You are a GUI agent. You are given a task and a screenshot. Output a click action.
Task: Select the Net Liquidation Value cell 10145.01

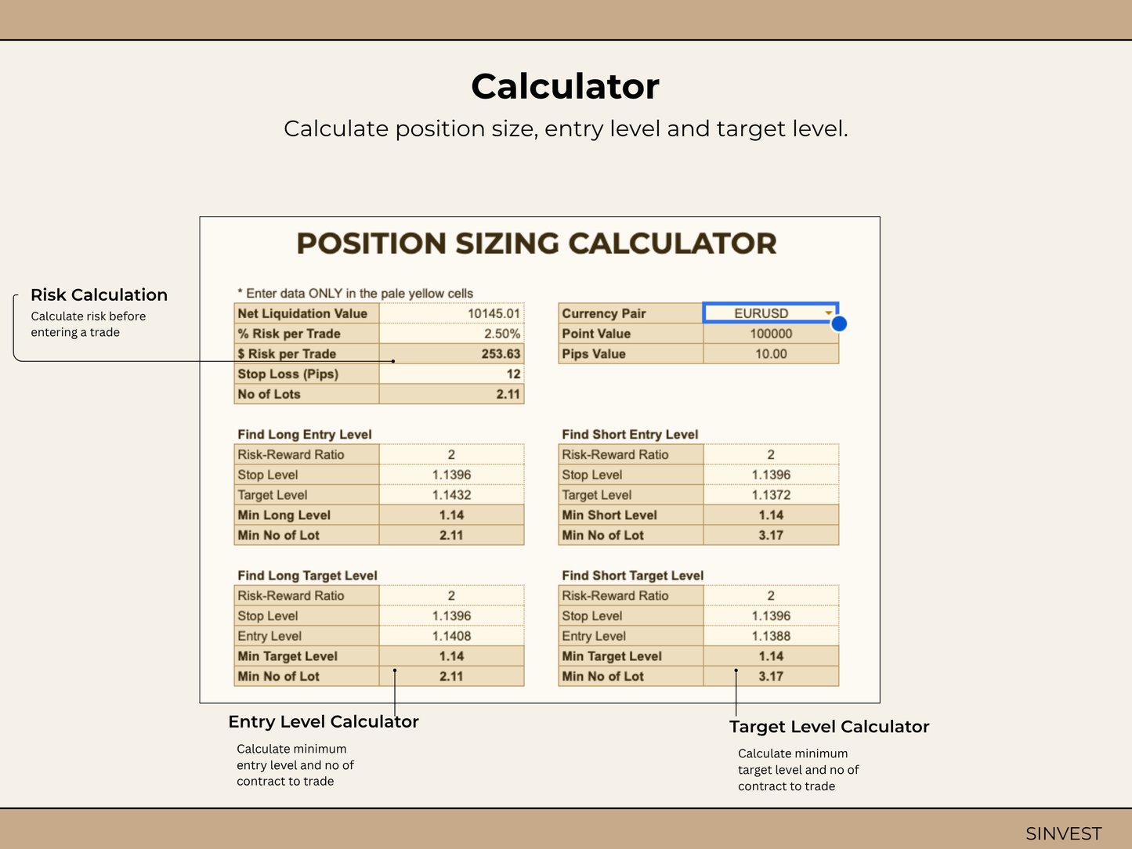click(x=451, y=313)
